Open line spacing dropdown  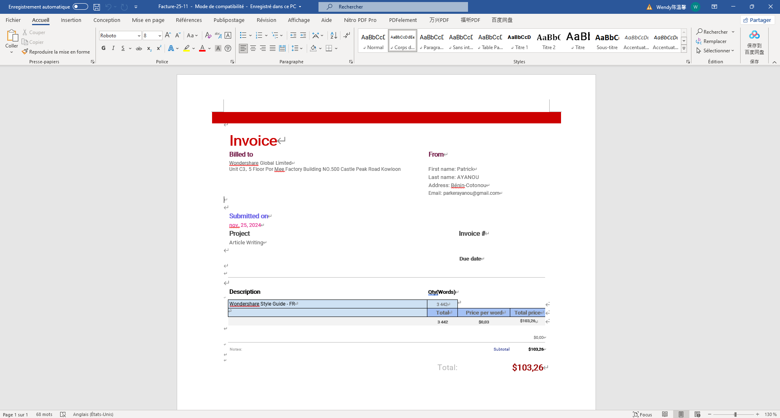click(x=297, y=48)
